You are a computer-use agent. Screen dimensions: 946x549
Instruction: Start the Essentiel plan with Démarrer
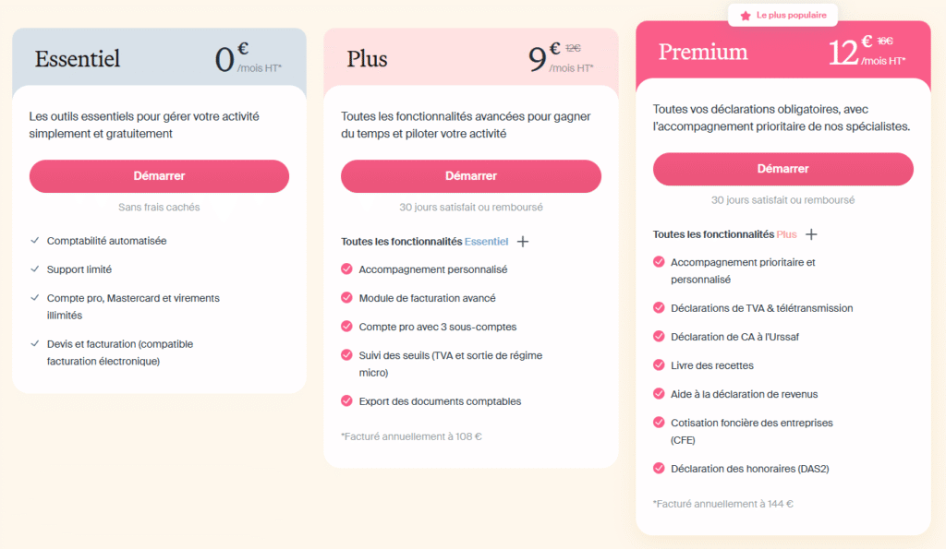click(159, 176)
